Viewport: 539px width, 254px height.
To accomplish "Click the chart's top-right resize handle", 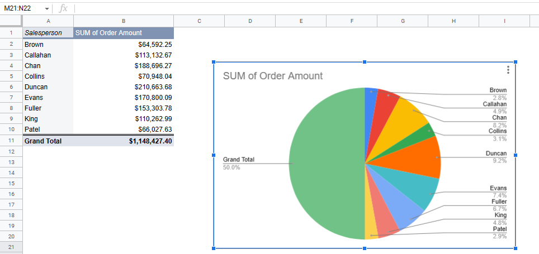I will tap(515, 62).
